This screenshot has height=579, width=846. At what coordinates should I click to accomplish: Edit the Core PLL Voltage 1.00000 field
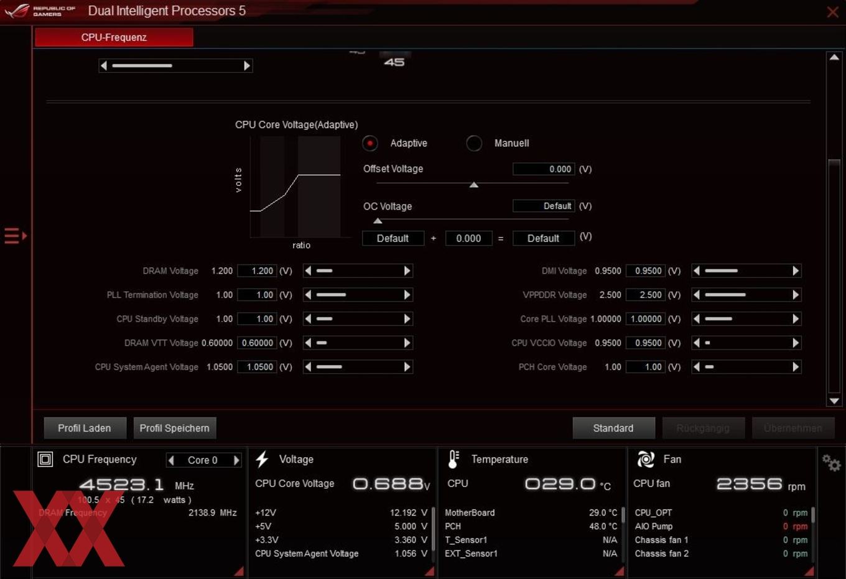point(646,319)
